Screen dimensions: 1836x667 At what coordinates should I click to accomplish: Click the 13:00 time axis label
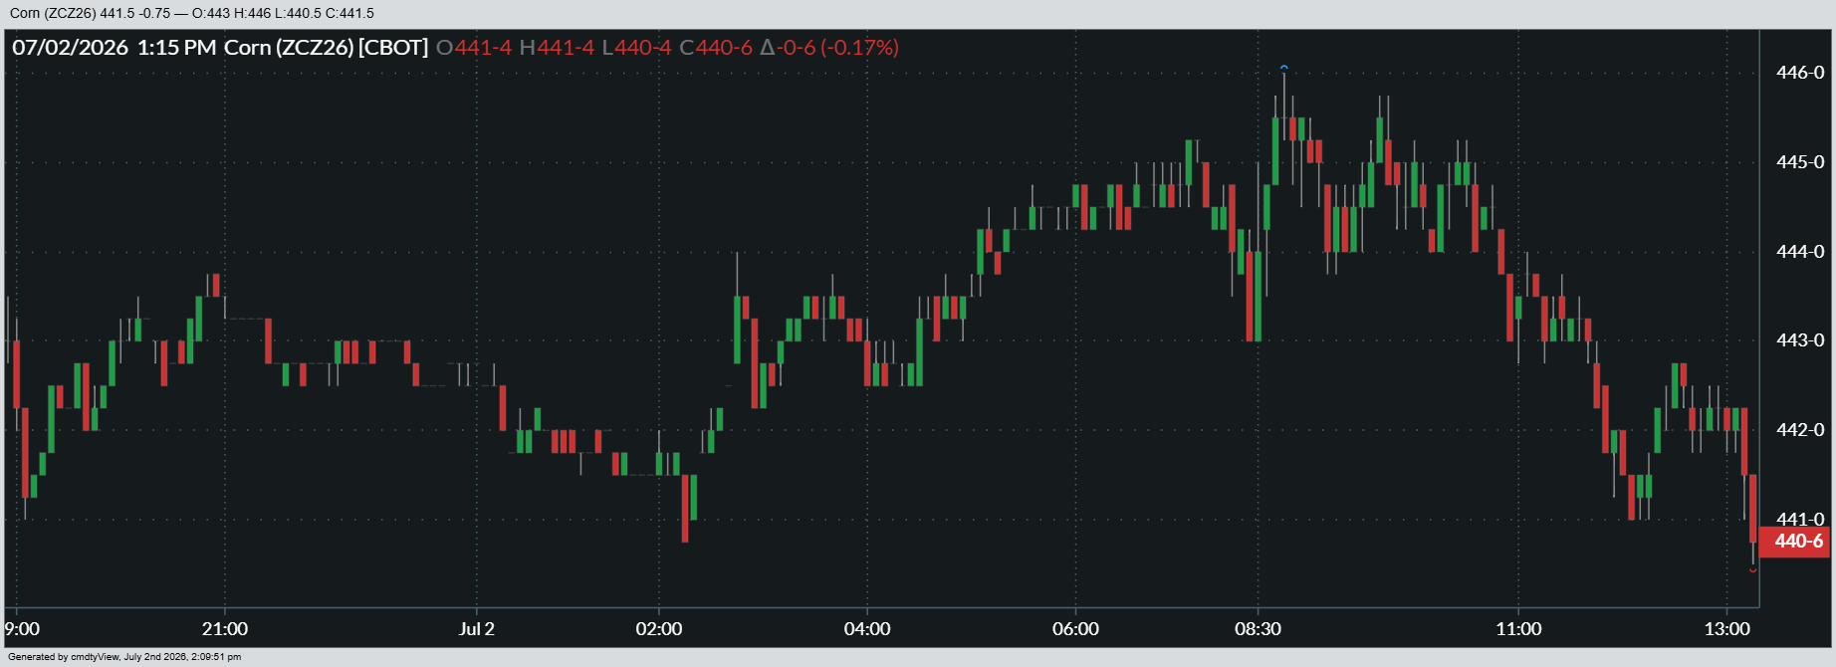pos(1727,629)
